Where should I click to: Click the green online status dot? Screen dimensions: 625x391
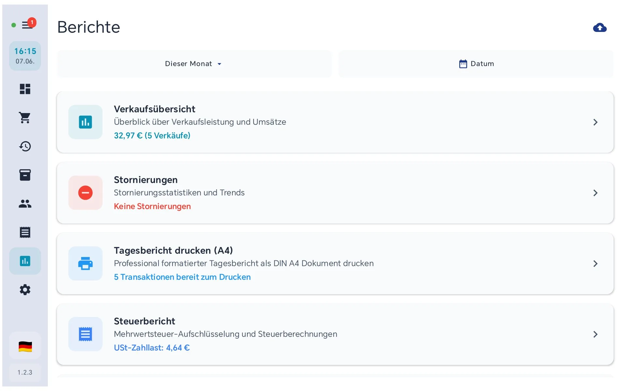point(14,25)
